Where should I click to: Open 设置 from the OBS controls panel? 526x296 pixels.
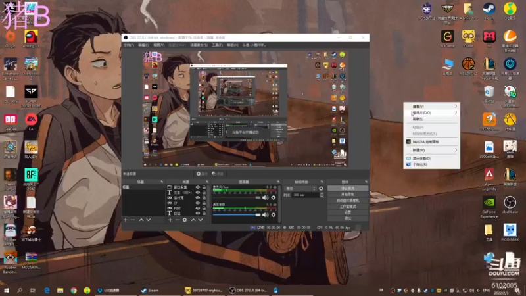click(x=348, y=212)
